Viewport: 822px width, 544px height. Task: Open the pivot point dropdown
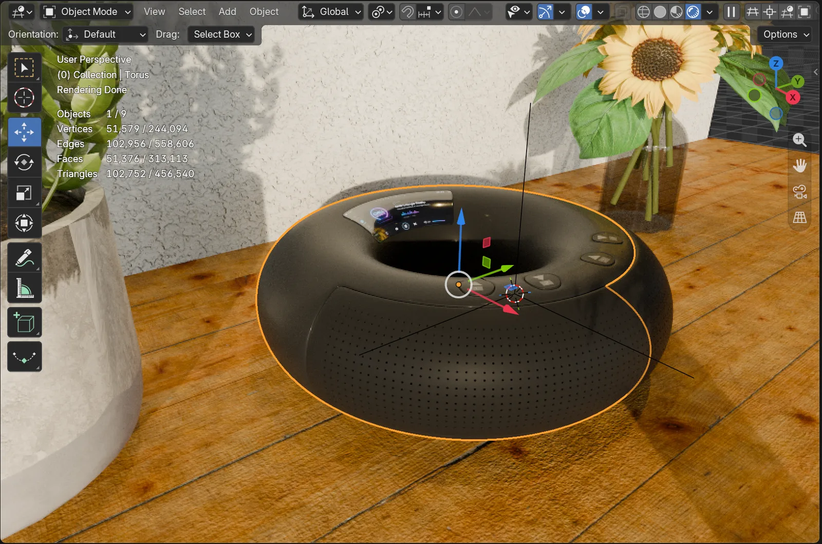(x=382, y=12)
